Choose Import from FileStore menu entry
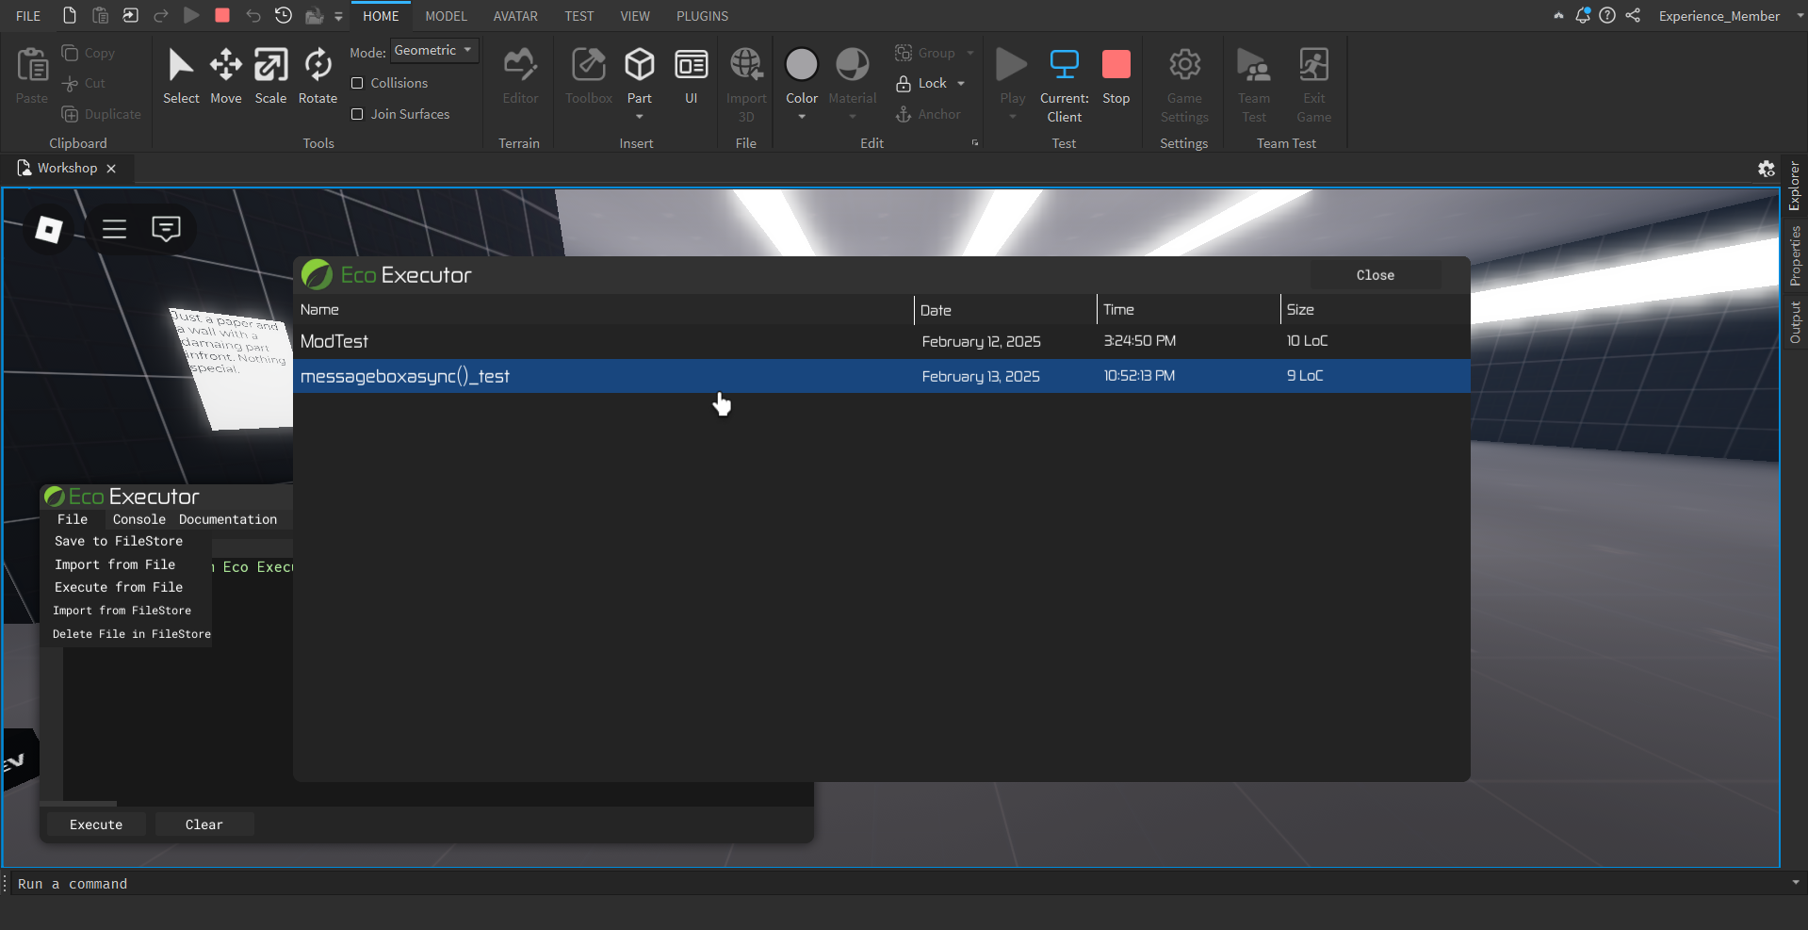 pyautogui.click(x=122, y=611)
